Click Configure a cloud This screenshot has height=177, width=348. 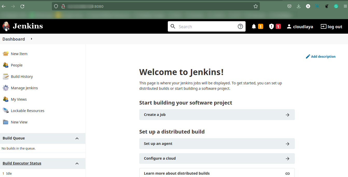point(217,158)
